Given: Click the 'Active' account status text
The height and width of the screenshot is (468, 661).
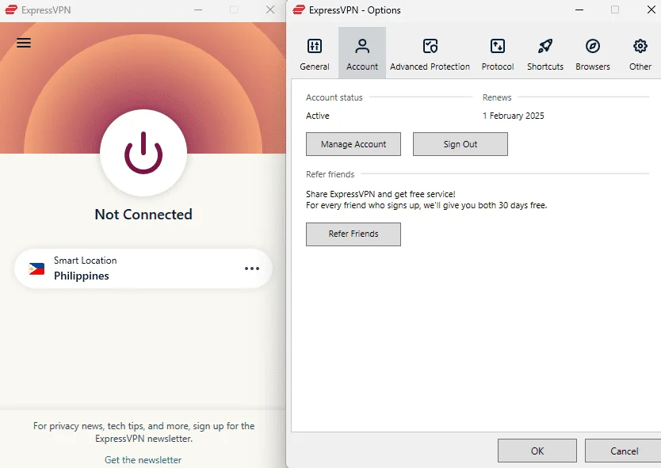Looking at the screenshot, I should click(318, 116).
